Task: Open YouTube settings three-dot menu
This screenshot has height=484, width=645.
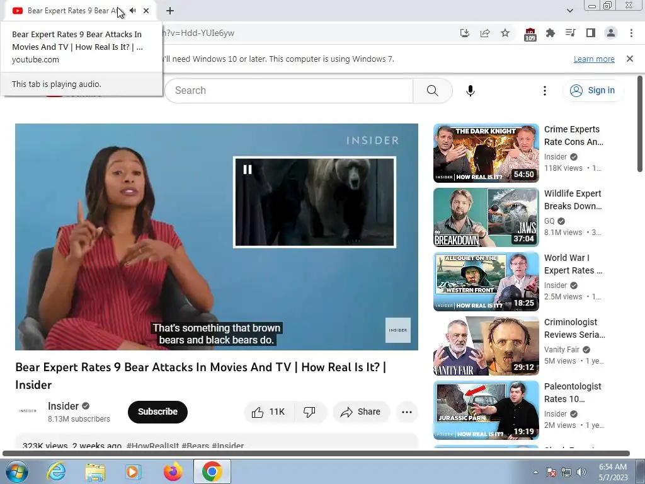Action: coord(545,91)
